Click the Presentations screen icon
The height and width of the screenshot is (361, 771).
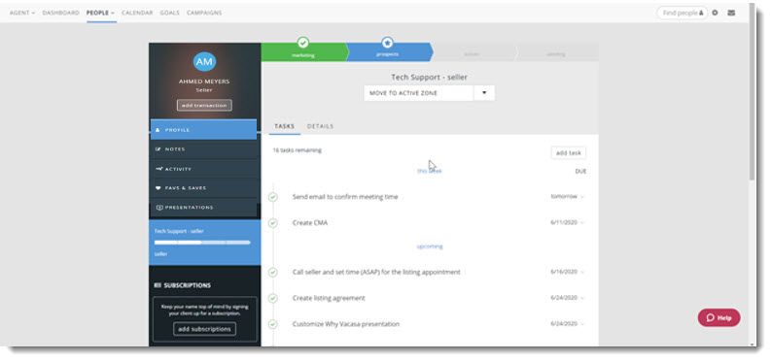point(158,208)
